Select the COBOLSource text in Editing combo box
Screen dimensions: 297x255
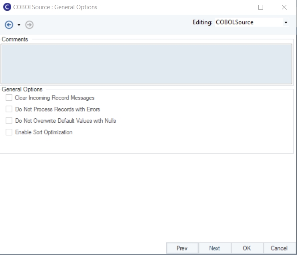(234, 22)
